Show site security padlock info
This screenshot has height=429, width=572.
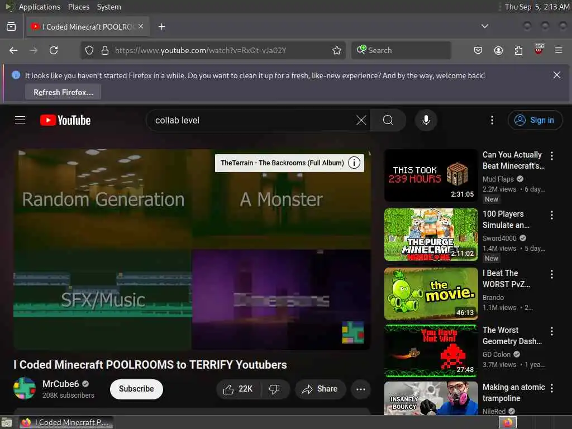tap(105, 50)
